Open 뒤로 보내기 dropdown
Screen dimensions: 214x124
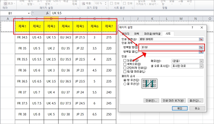tap(158, 4)
